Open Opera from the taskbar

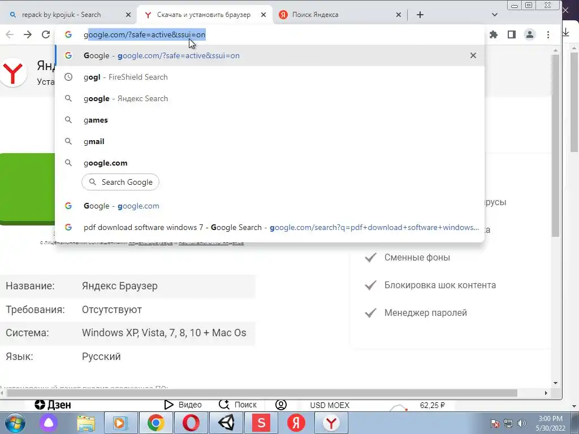(x=191, y=423)
